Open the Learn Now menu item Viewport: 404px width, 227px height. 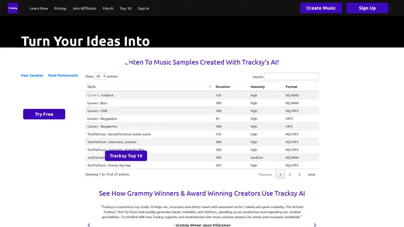tap(39, 8)
